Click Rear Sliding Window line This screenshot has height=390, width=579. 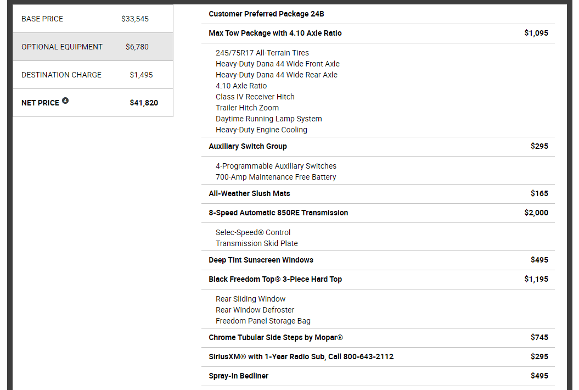pos(251,299)
